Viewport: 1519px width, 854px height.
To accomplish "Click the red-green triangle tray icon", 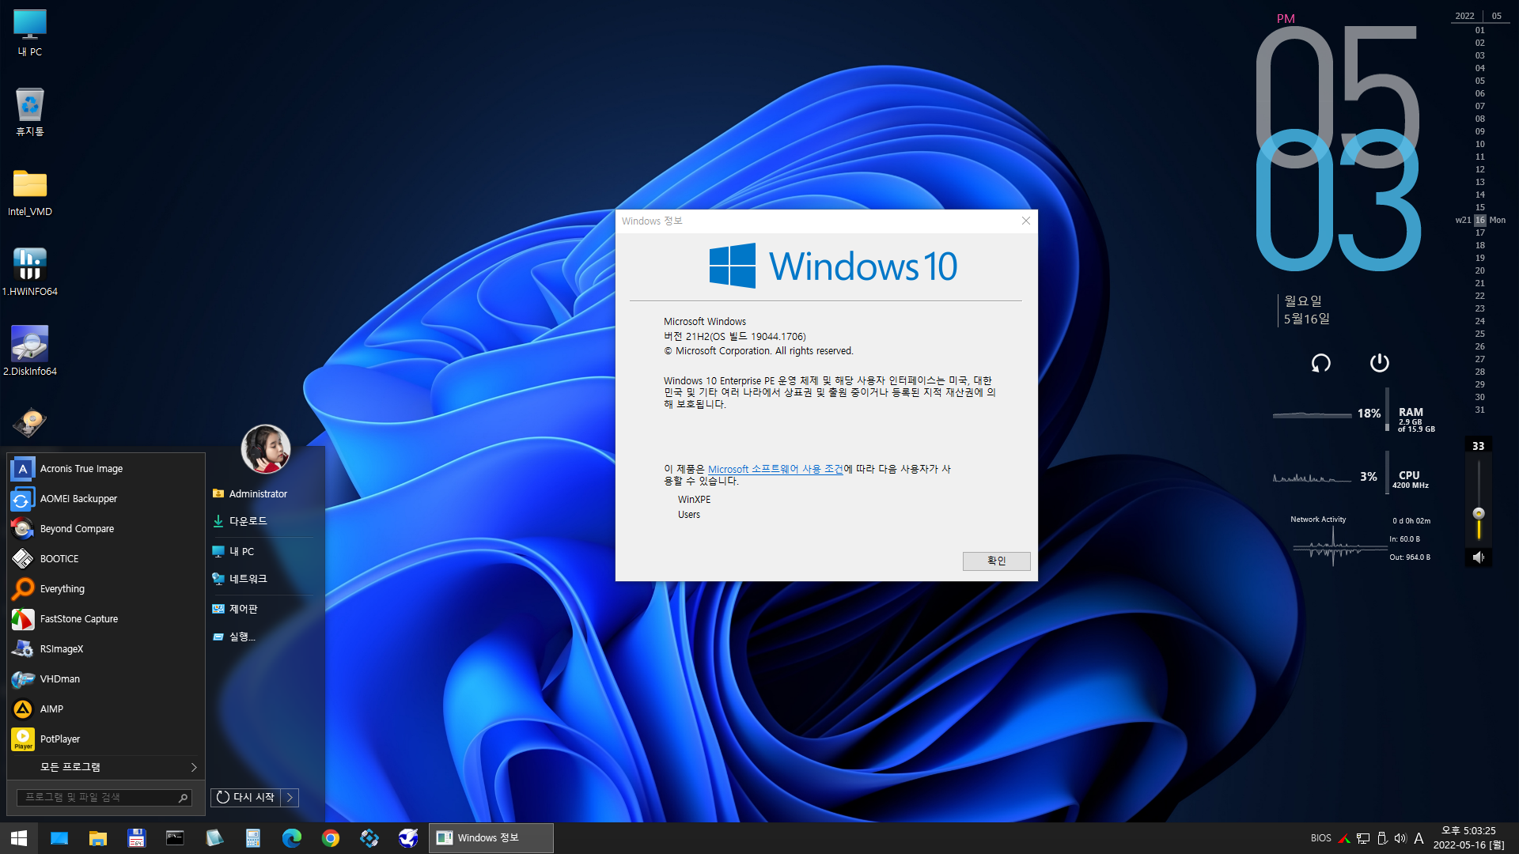I will point(1344,838).
